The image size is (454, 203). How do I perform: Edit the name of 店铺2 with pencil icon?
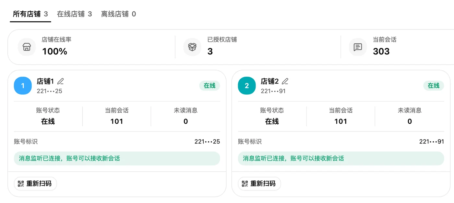click(x=285, y=81)
